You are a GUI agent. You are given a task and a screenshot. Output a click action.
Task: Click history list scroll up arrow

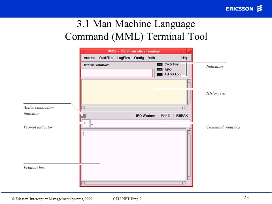click(189, 81)
